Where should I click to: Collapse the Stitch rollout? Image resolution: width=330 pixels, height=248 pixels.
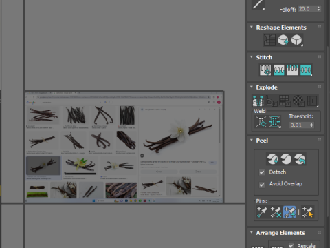(252, 57)
